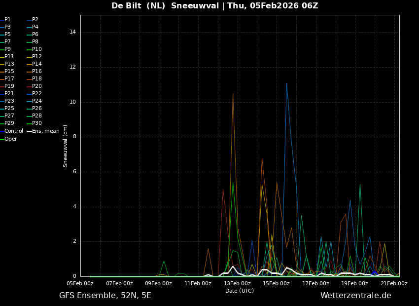Click the Sneeuwval (cm) y-axis title

[x=66, y=146]
